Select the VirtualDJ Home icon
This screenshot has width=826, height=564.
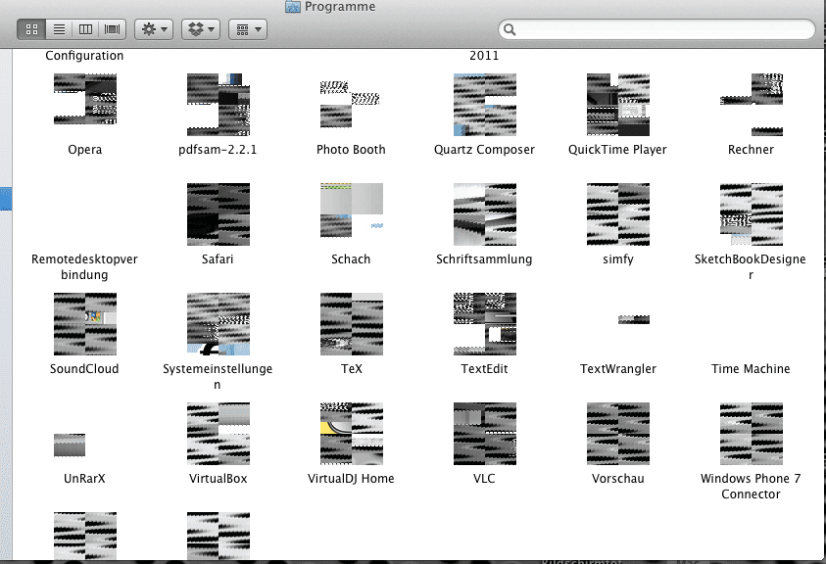[352, 434]
